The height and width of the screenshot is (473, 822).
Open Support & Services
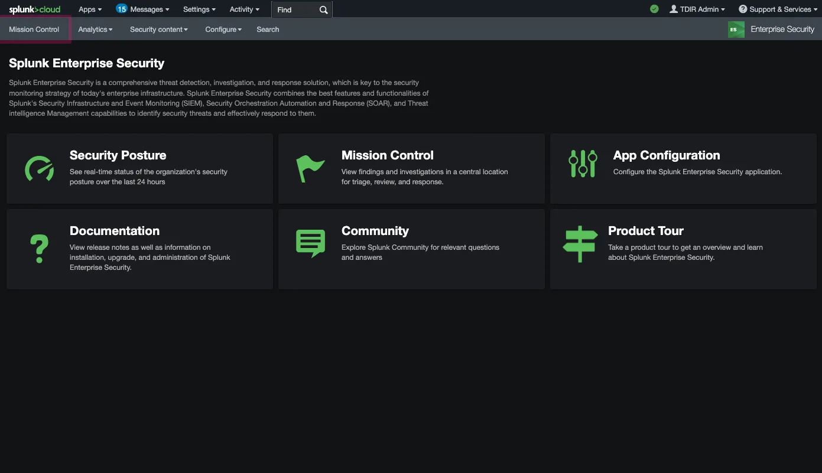coord(778,9)
